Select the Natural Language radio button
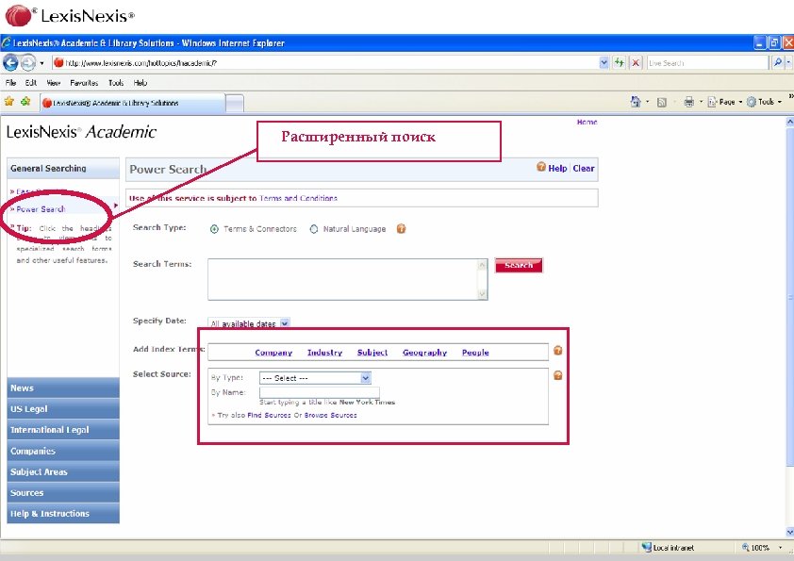The height and width of the screenshot is (561, 794). click(x=313, y=229)
